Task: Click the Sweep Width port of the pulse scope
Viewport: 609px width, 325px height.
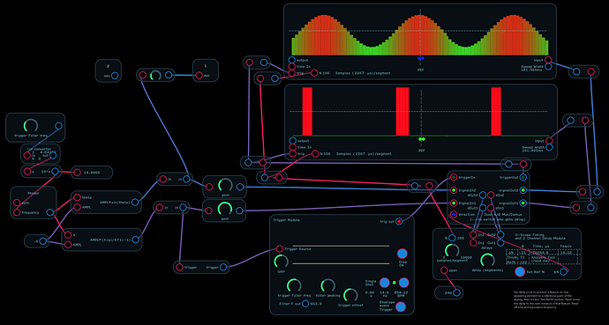Action: pyautogui.click(x=548, y=147)
